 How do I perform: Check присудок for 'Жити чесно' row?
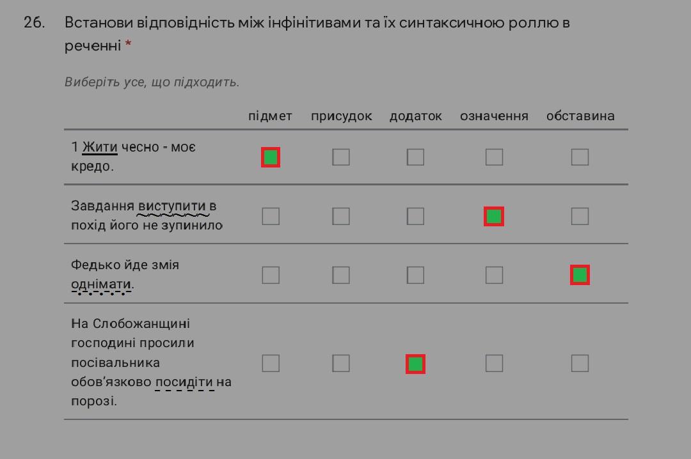[340, 157]
